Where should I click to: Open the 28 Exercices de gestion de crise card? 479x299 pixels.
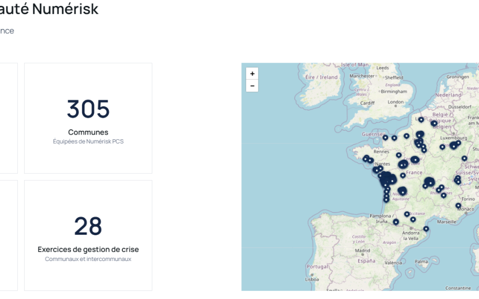pos(89,236)
